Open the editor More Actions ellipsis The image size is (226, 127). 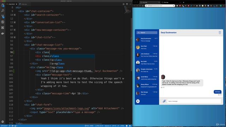click(130, 4)
